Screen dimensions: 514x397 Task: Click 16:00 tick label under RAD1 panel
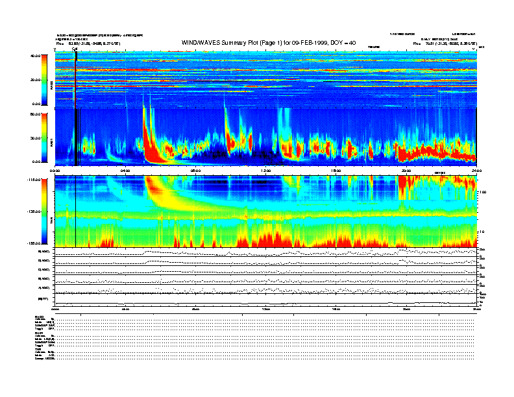pos(336,171)
